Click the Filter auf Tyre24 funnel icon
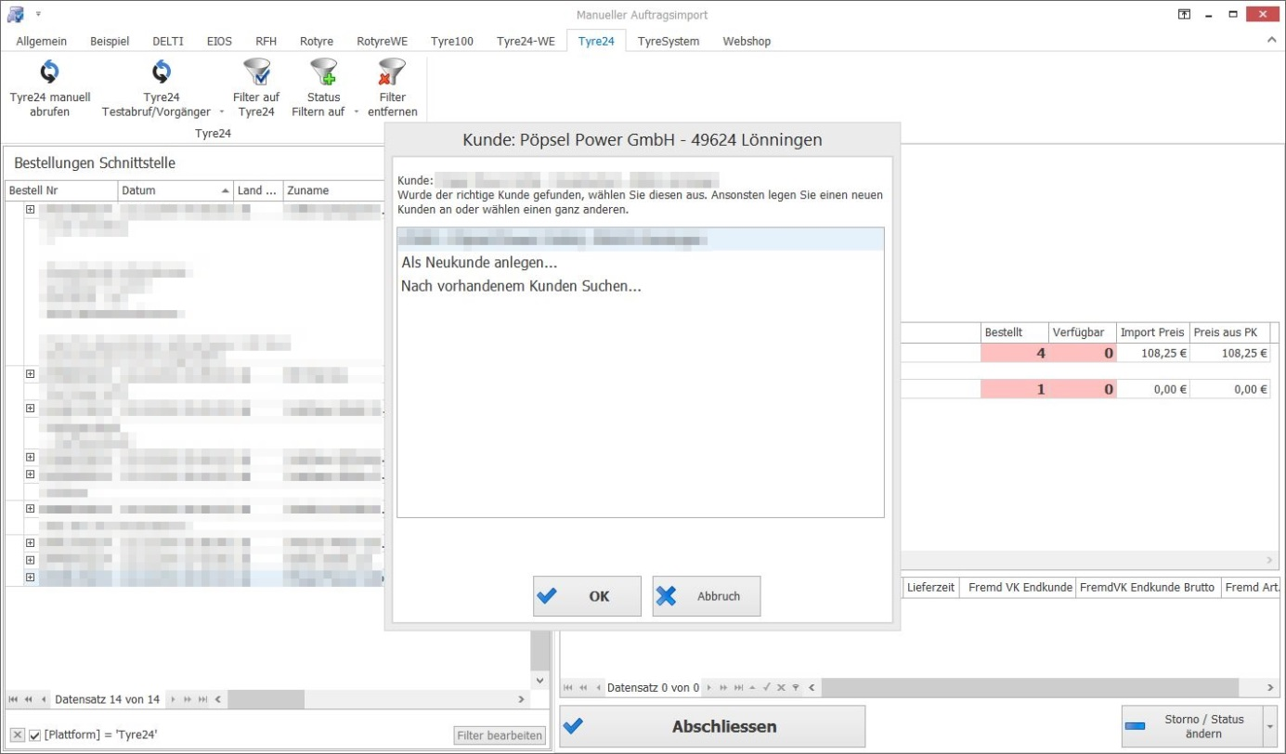Image resolution: width=1286 pixels, height=754 pixels. point(256,71)
